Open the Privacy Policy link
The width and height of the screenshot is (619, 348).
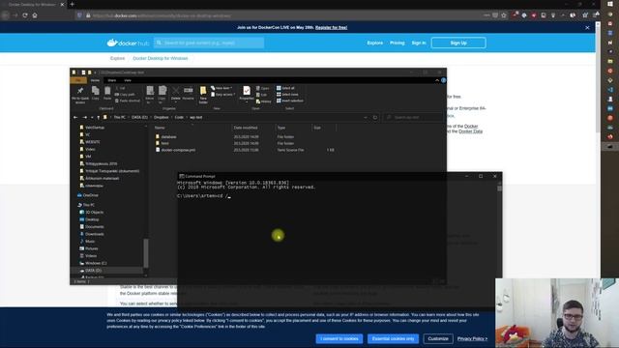coord(472,338)
